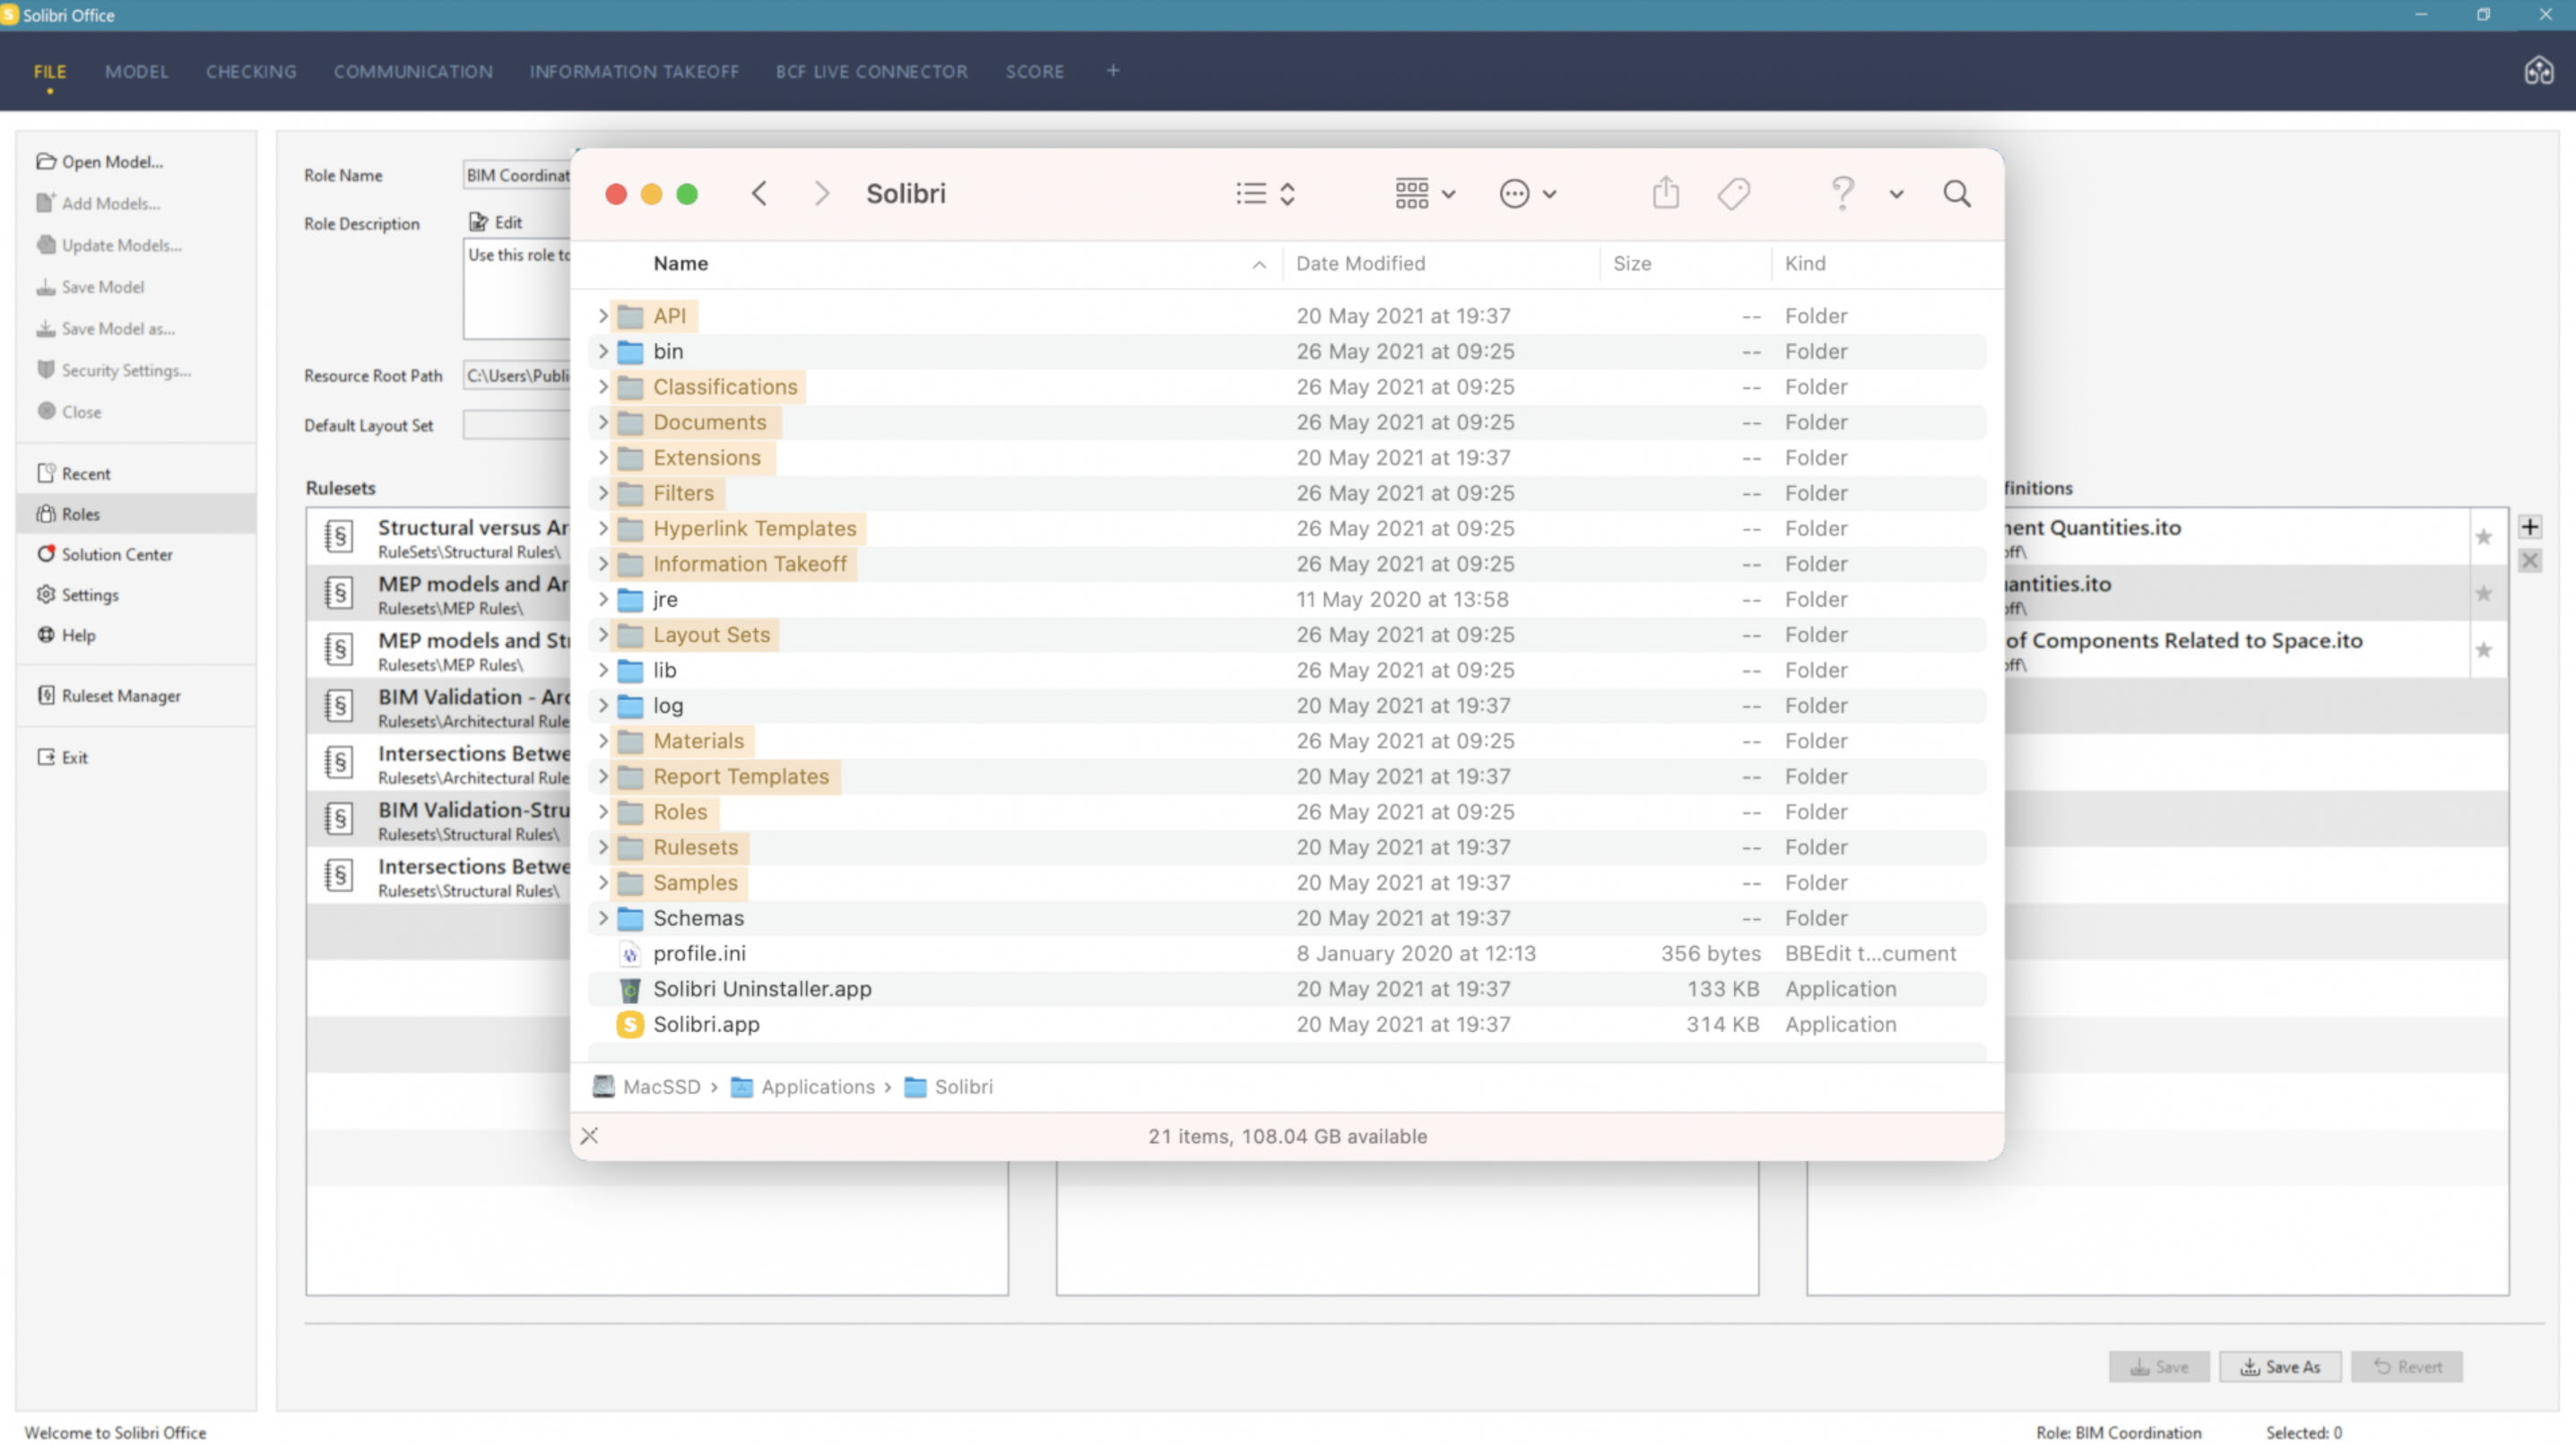Screen dimensions: 2576x1446
Task: Go forward in the Finder window
Action: pos(821,193)
